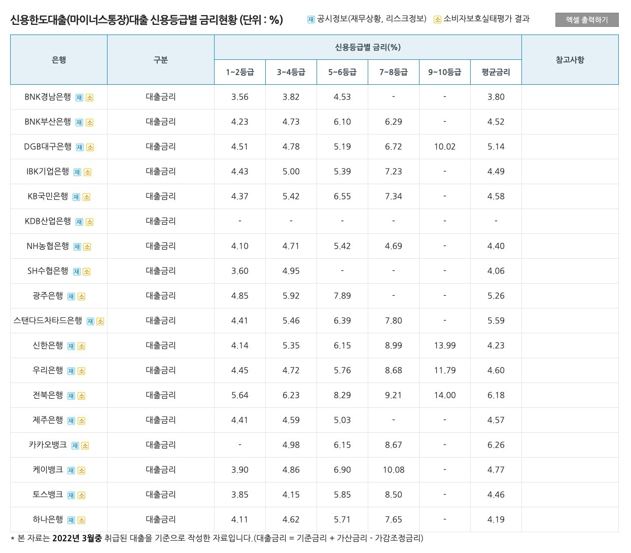Select the 7~8등급 column header

[x=394, y=72]
